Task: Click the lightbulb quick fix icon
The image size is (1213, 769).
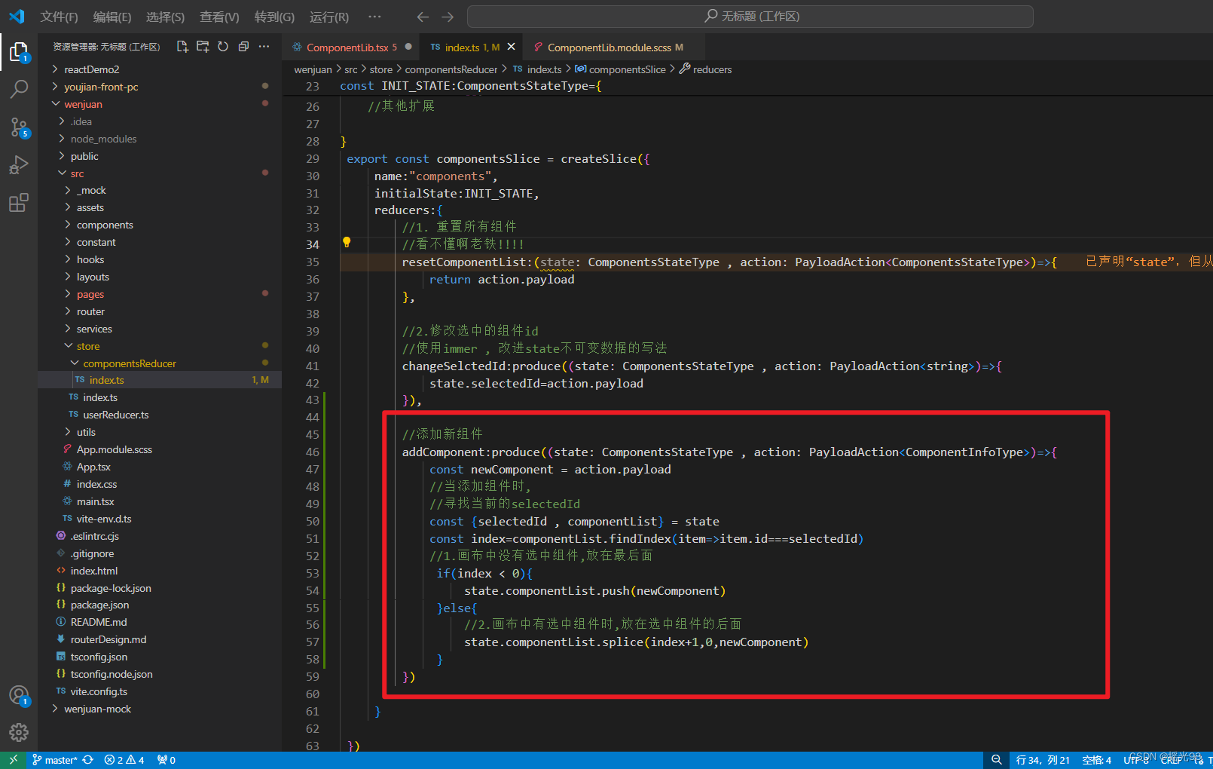Action: [x=347, y=243]
